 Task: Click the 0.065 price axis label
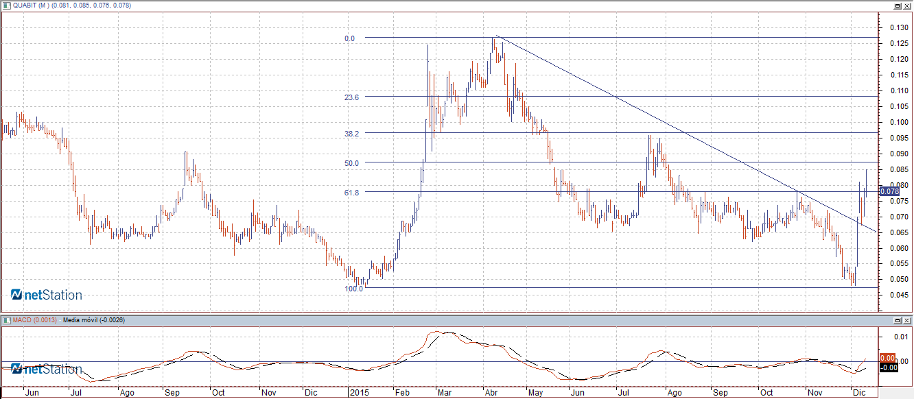point(899,232)
